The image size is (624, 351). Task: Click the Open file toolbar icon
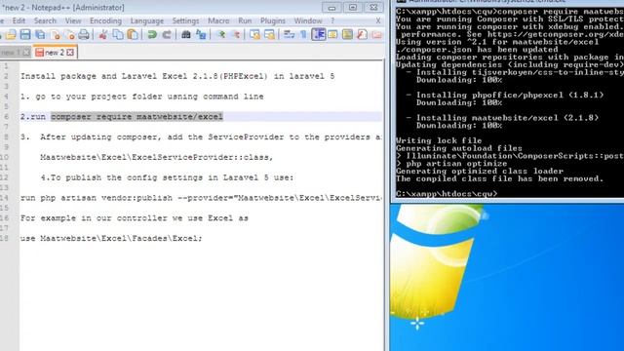[x=11, y=35]
